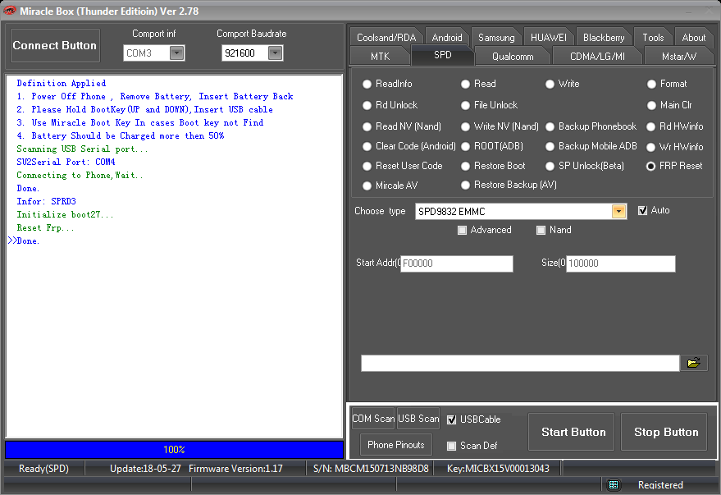
Task: Choose the ROOT(ADB) option
Action: [x=465, y=146]
